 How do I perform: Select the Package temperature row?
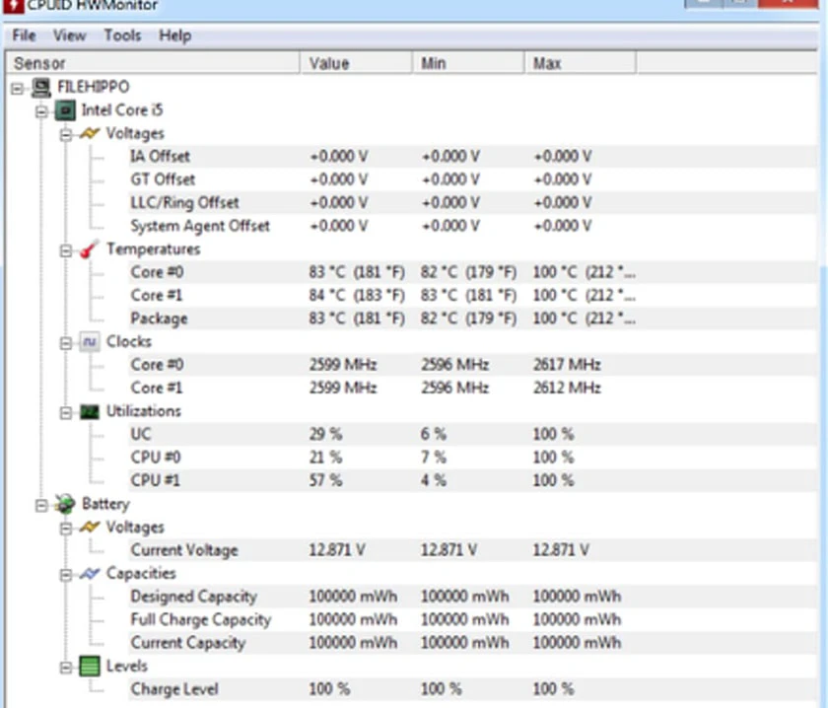click(472, 319)
